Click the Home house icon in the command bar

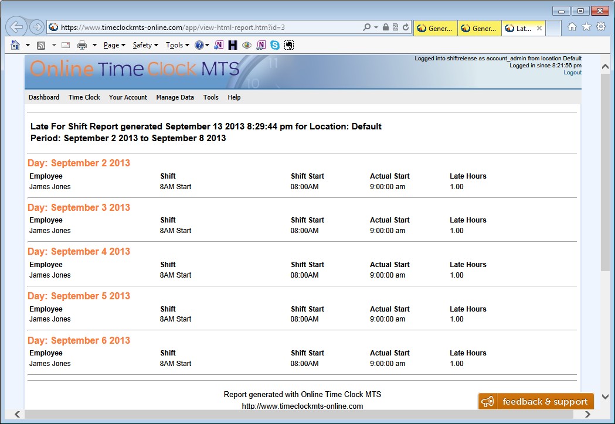coord(15,45)
